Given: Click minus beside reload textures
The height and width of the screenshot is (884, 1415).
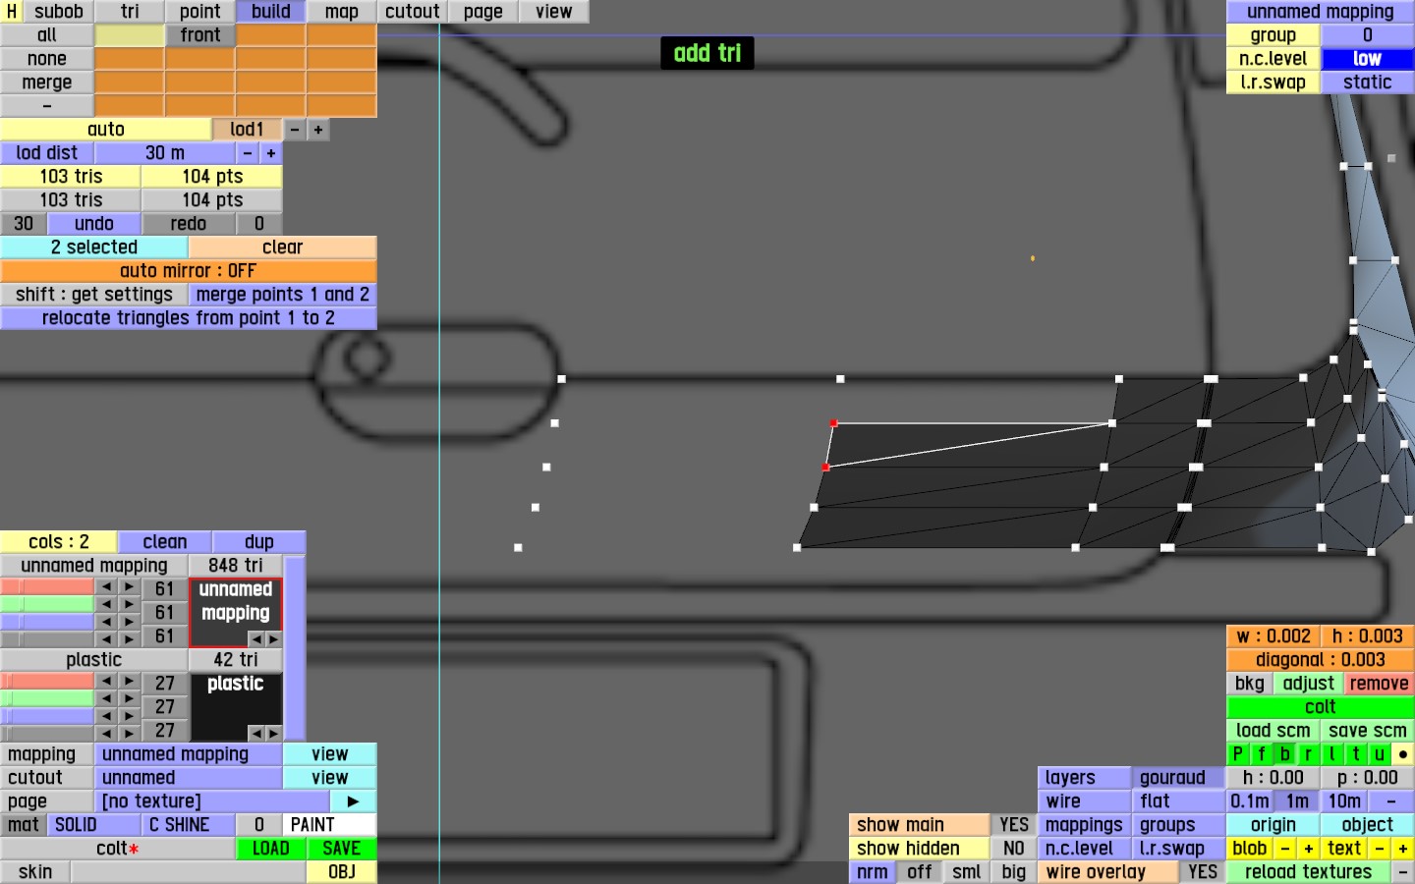Looking at the screenshot, I should tap(1403, 872).
